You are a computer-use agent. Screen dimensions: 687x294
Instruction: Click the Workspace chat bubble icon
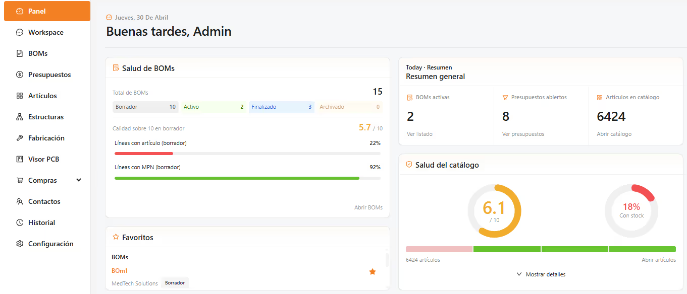(x=20, y=32)
